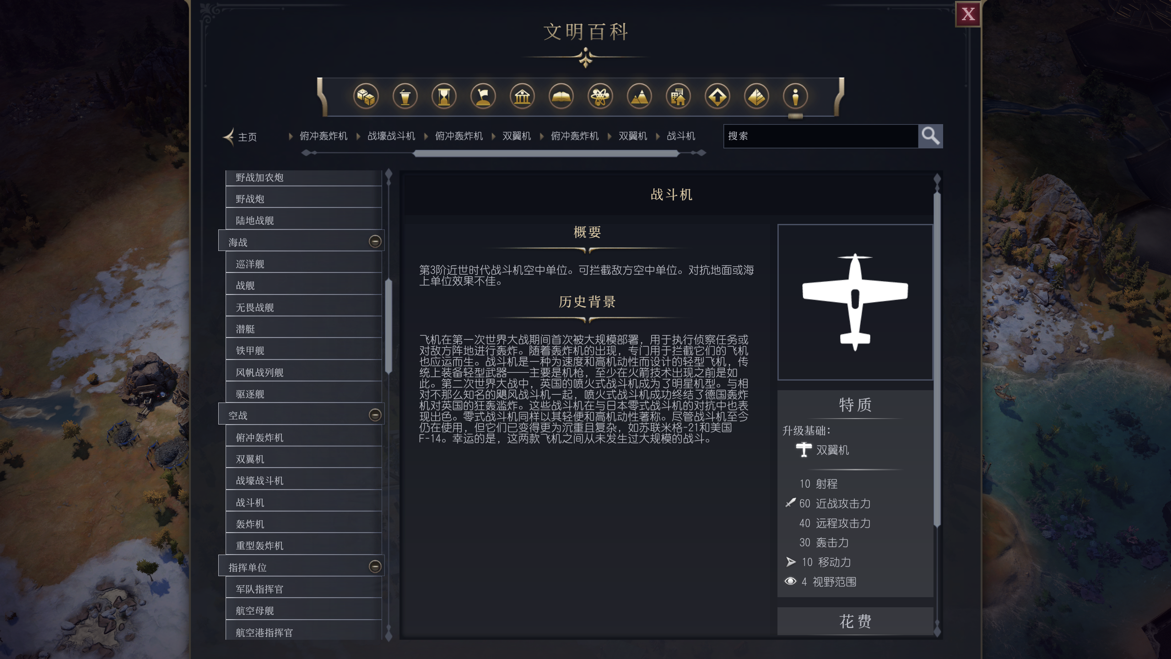Open the dice category icon

click(366, 97)
